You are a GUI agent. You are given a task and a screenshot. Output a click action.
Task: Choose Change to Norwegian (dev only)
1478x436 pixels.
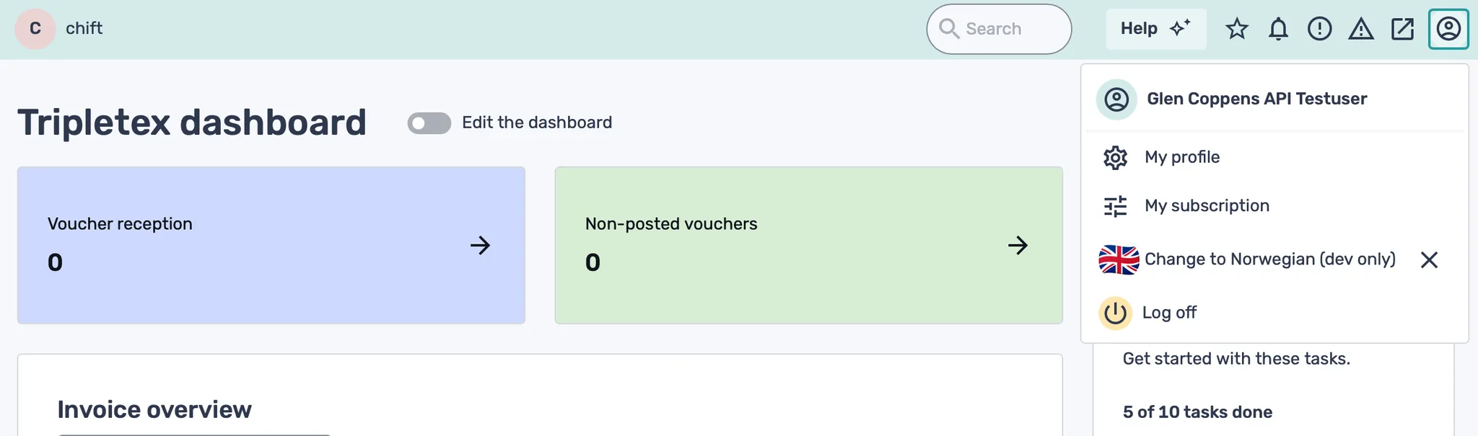coord(1269,259)
